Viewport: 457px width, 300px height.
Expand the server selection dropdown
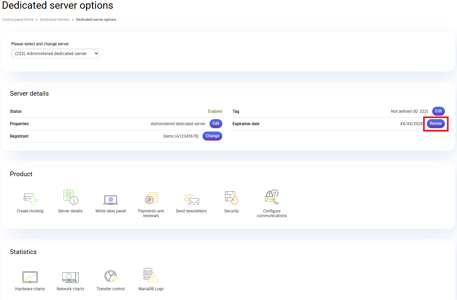point(55,53)
